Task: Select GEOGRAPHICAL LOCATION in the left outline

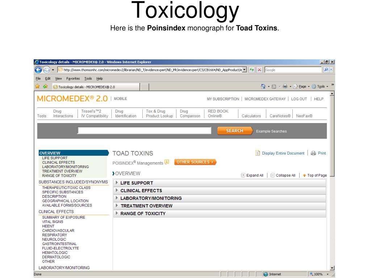Action: (65, 201)
